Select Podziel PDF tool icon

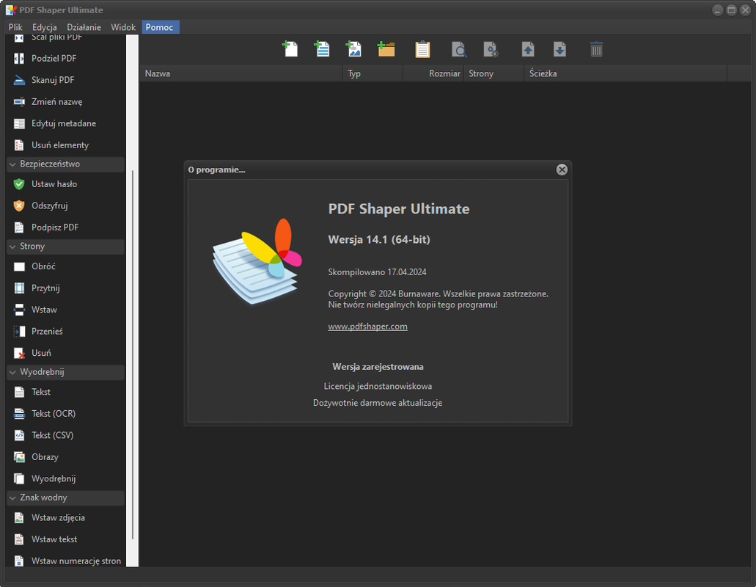click(x=19, y=59)
